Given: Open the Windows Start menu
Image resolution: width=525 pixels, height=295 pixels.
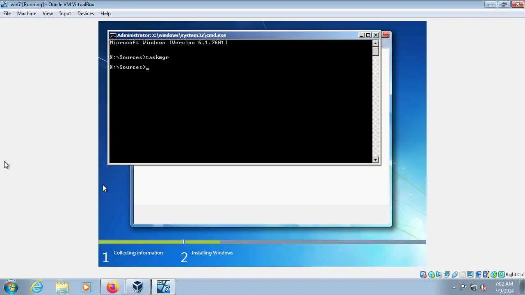Looking at the screenshot, I should [11, 287].
